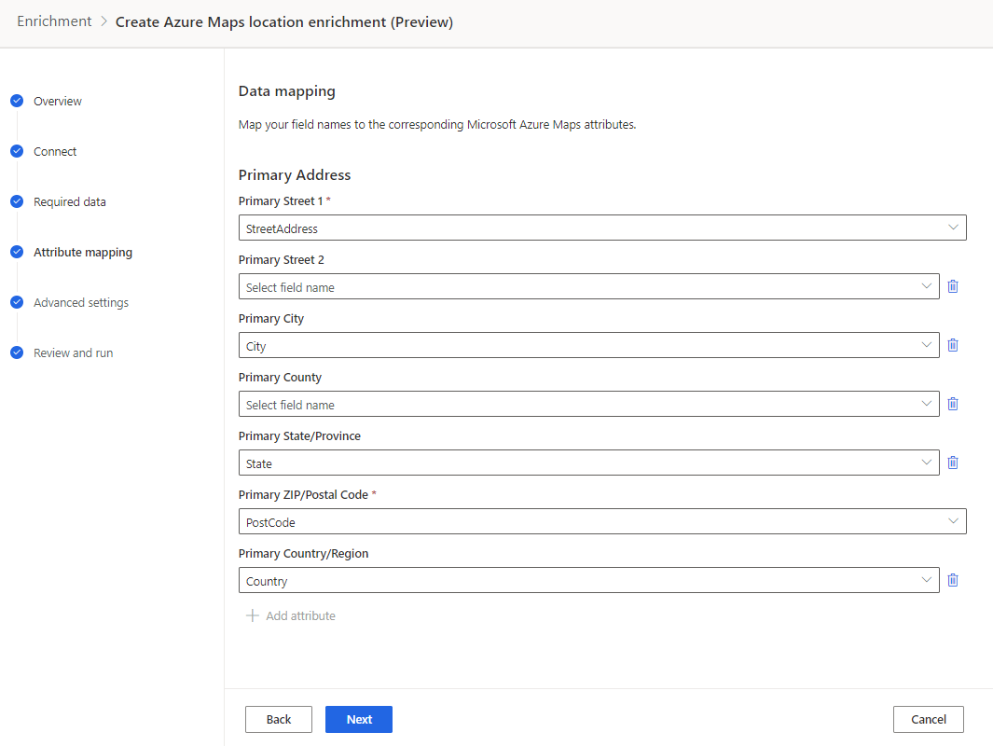Navigate to Enrichment in the breadcrumb
The height and width of the screenshot is (746, 993).
click(54, 21)
